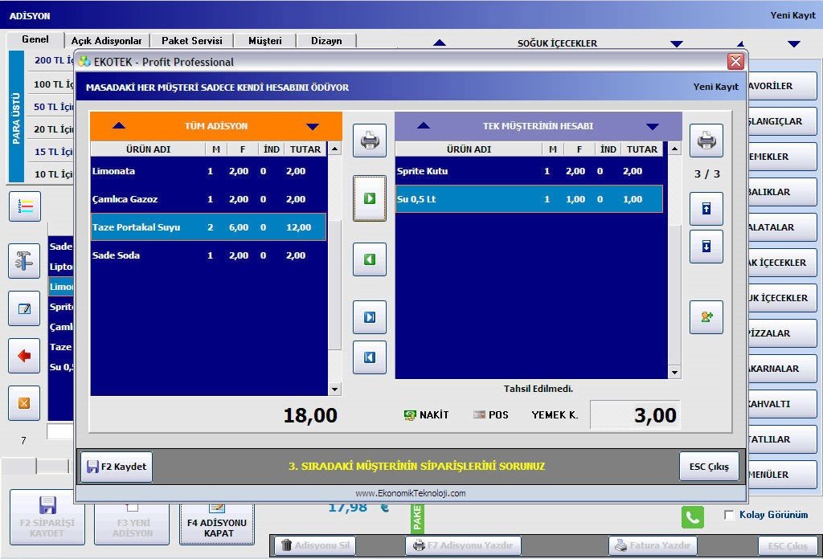Image resolution: width=823 pixels, height=559 pixels.
Task: Enable the Kolay Görünüm checkbox
Action: (x=729, y=515)
